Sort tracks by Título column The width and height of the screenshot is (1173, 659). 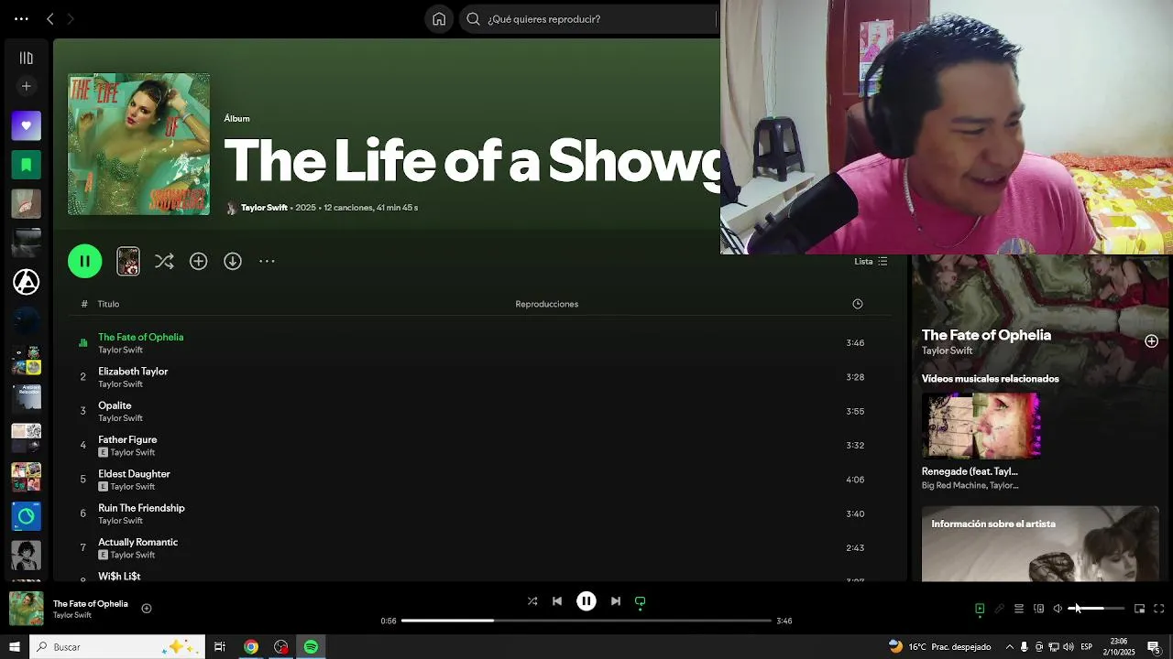(108, 304)
